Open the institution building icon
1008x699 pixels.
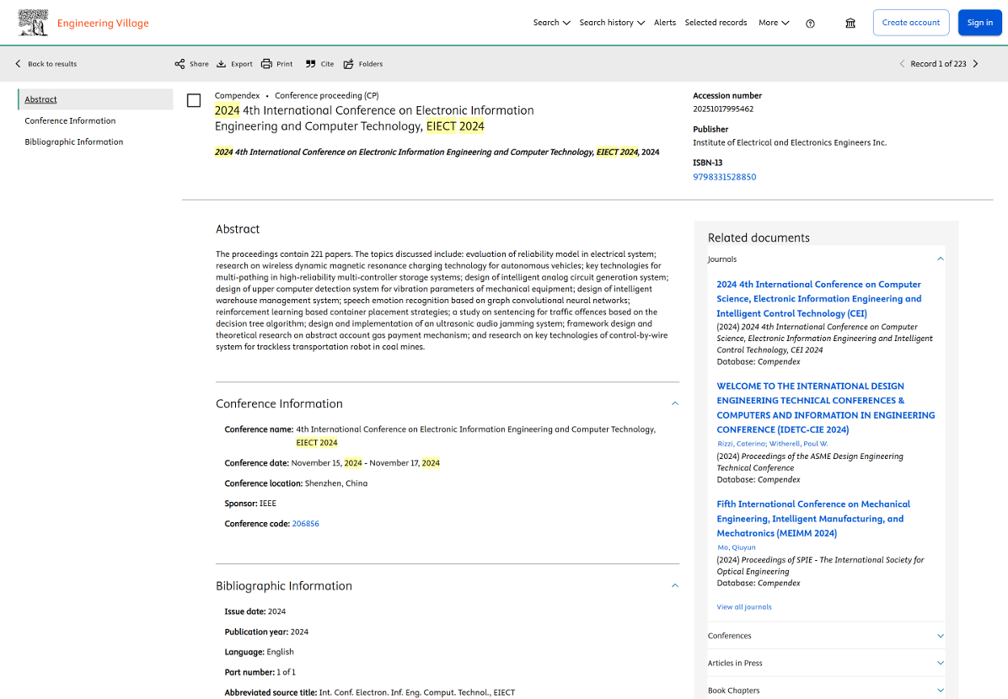[850, 23]
